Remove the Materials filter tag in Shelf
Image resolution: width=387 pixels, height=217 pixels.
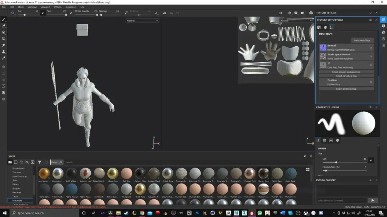[x=61, y=162]
